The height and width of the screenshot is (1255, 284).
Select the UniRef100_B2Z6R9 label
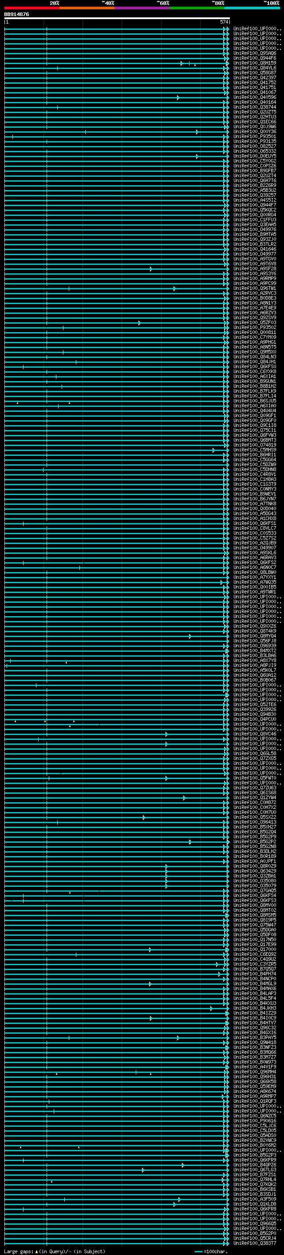click(255, 186)
